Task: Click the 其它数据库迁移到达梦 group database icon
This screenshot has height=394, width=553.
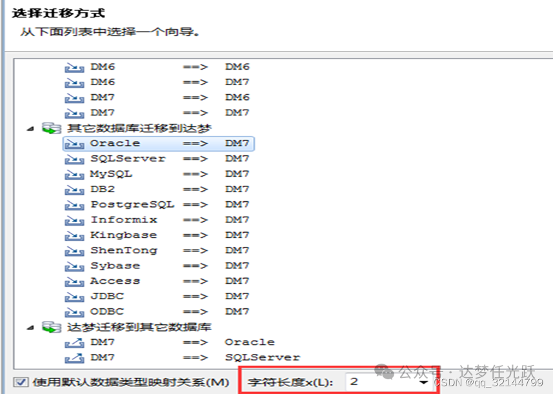Action: (x=52, y=128)
